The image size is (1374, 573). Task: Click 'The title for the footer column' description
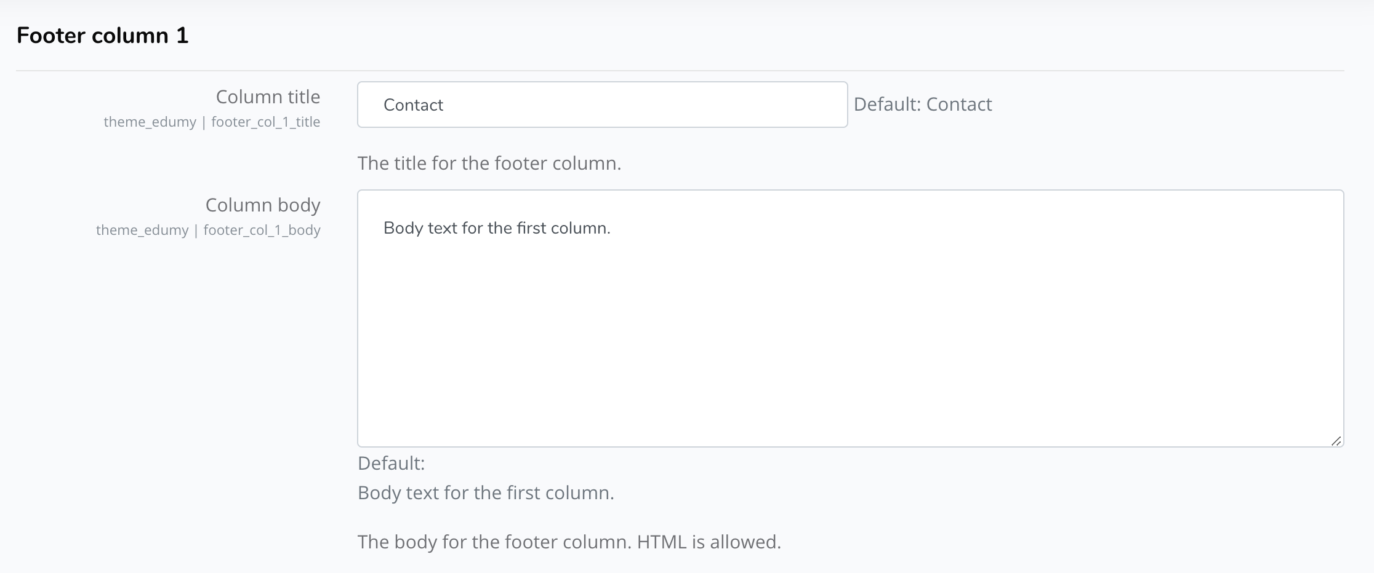(x=489, y=163)
